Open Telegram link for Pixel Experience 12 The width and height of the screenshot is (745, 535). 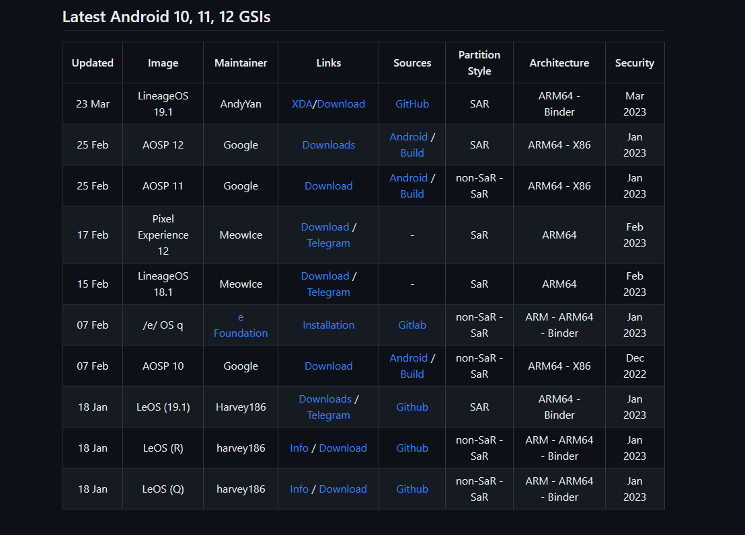[329, 243]
